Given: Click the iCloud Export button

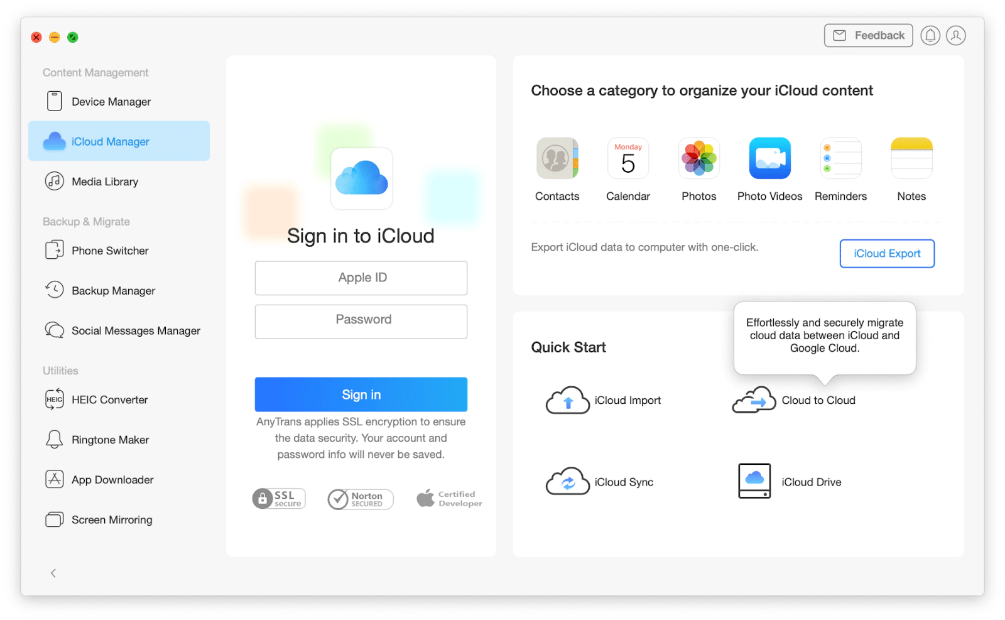Looking at the screenshot, I should (x=887, y=254).
